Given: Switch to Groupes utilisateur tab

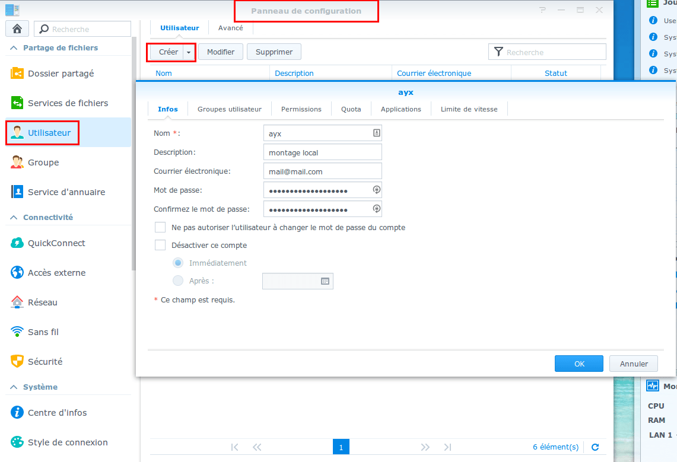Looking at the screenshot, I should pos(229,109).
